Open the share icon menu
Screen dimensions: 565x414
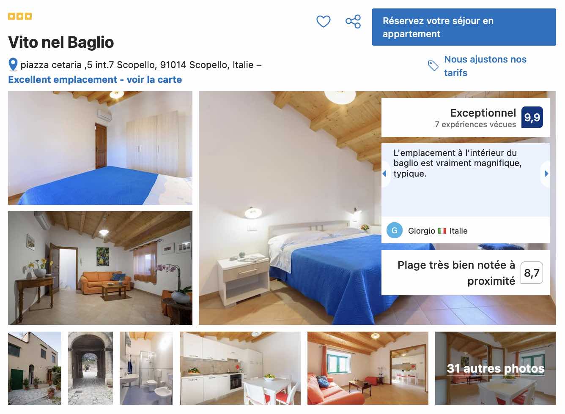tap(353, 21)
